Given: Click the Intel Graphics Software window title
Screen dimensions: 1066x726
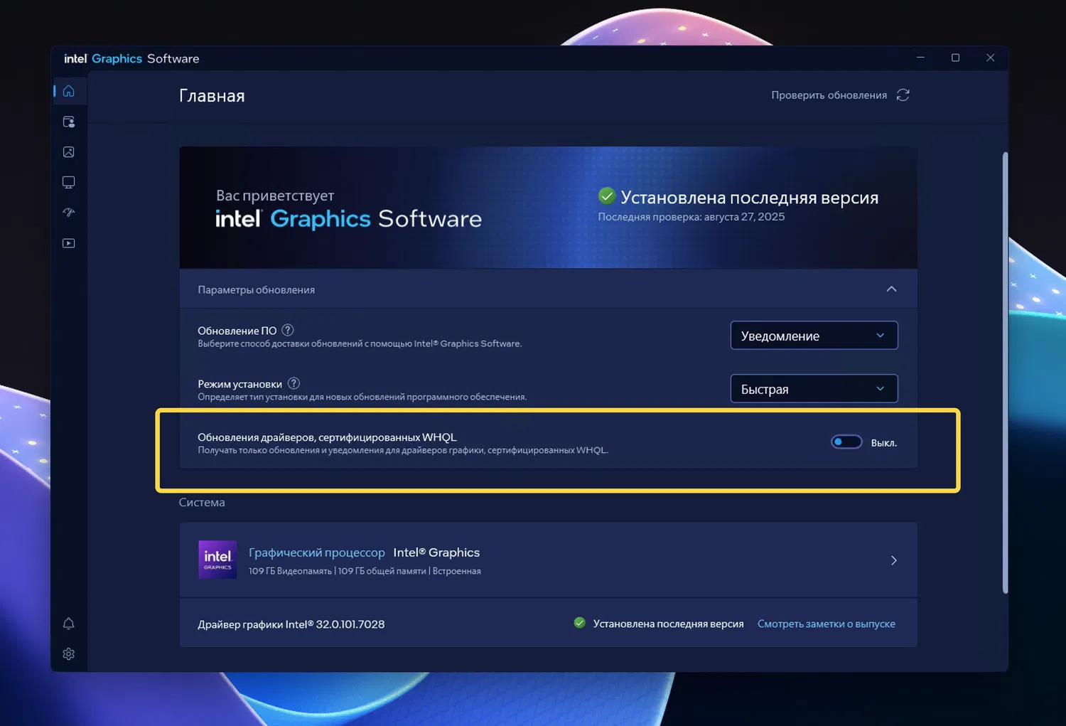Looking at the screenshot, I should 131,58.
